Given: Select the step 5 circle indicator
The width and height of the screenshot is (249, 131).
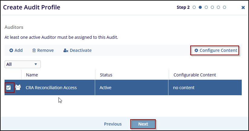Looking at the screenshot, I should tap(218, 7).
